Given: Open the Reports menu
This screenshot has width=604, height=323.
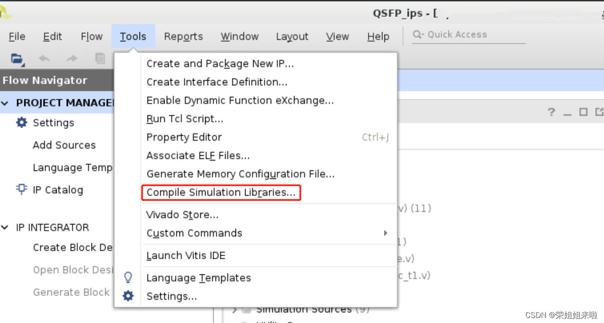Looking at the screenshot, I should pos(184,37).
